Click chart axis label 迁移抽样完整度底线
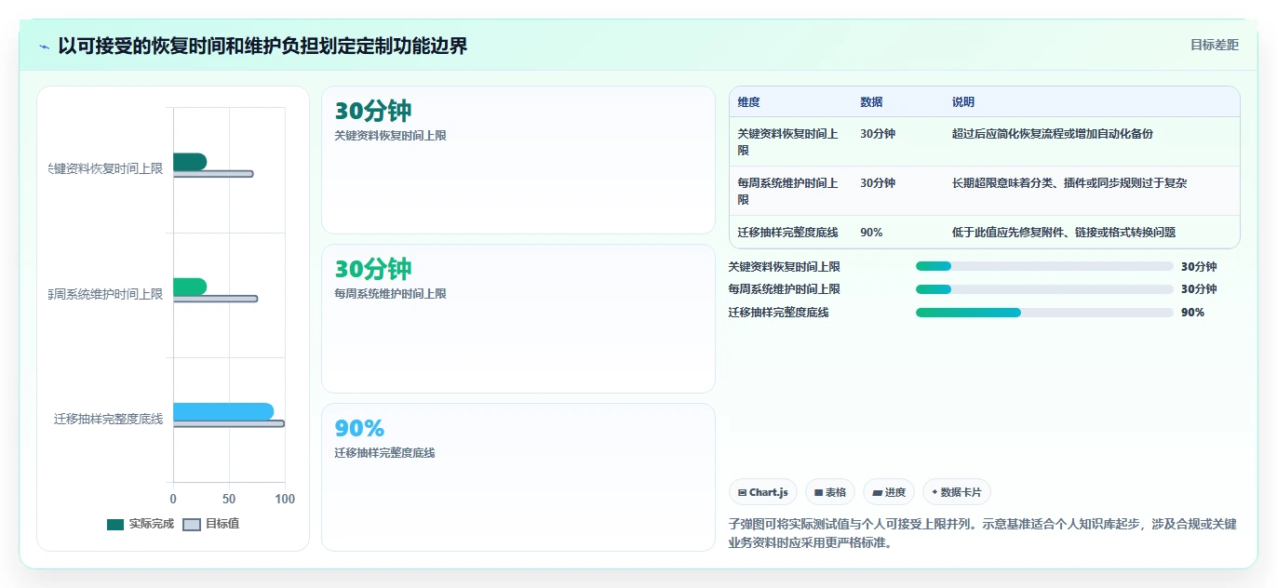 click(x=109, y=420)
